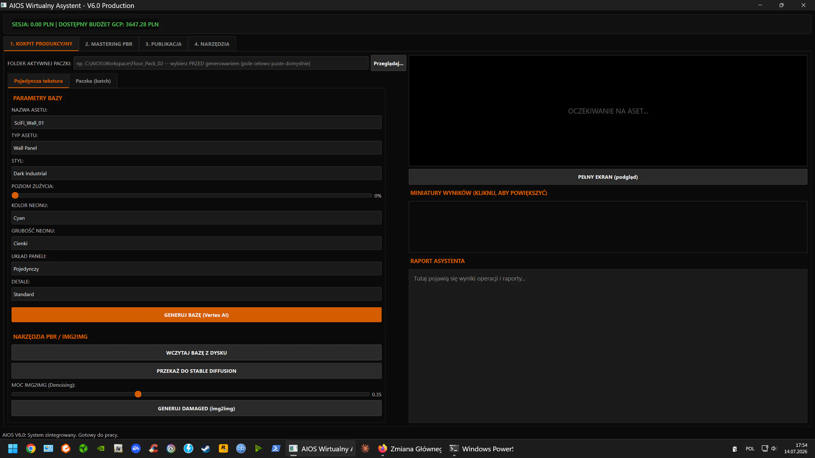Click GENERUJ BAZĘ (Vertex AI) button

coord(196,315)
